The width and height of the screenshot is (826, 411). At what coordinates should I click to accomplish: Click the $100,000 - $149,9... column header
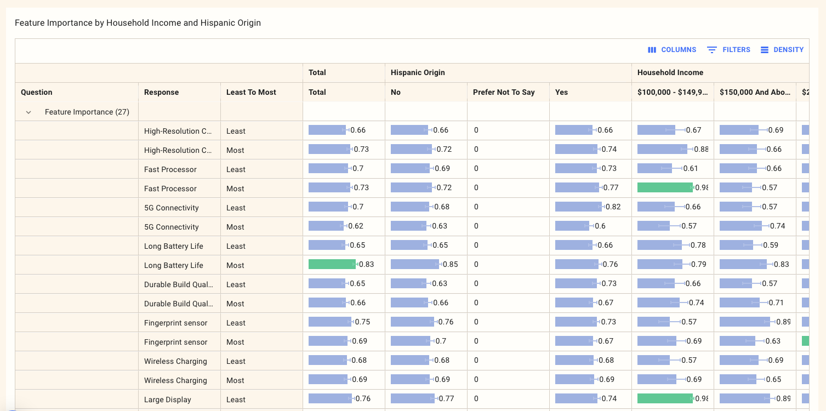tap(672, 92)
